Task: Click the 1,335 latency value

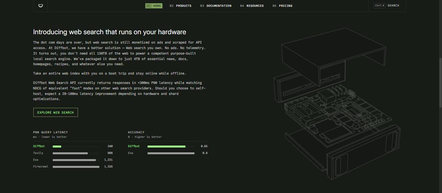Action: click(108, 167)
